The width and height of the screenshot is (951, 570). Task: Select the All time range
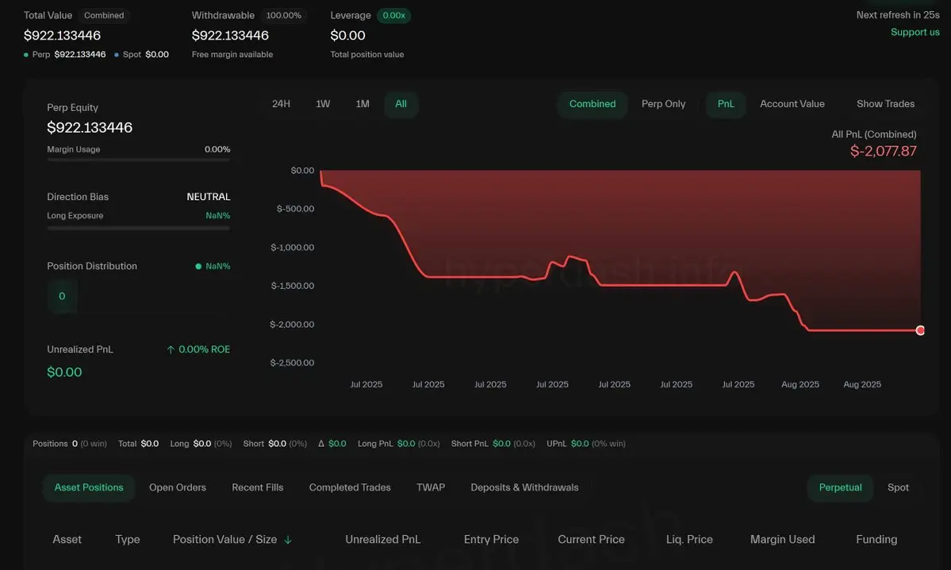[x=401, y=104]
